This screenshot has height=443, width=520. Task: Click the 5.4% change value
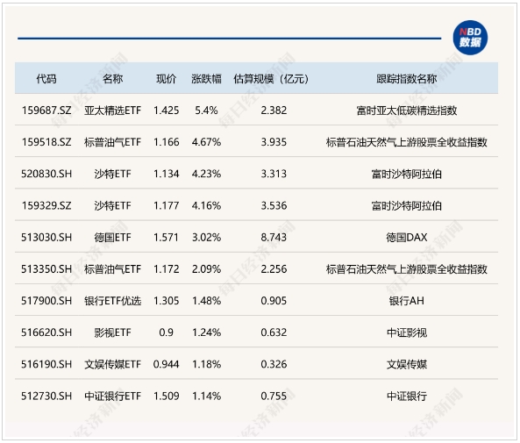(x=206, y=111)
